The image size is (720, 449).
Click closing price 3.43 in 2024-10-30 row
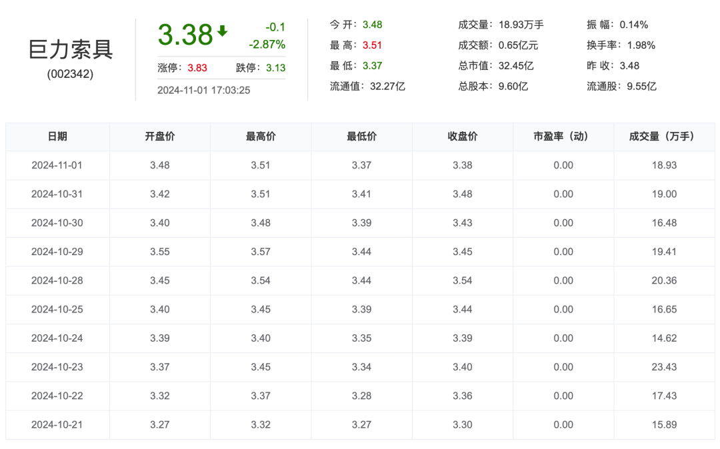tap(463, 223)
